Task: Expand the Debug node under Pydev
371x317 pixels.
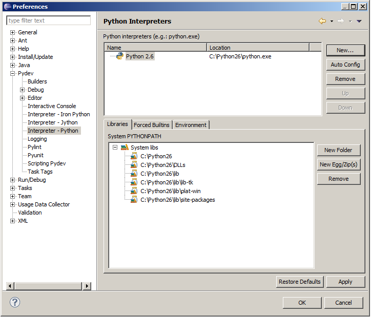Action: click(x=22, y=90)
